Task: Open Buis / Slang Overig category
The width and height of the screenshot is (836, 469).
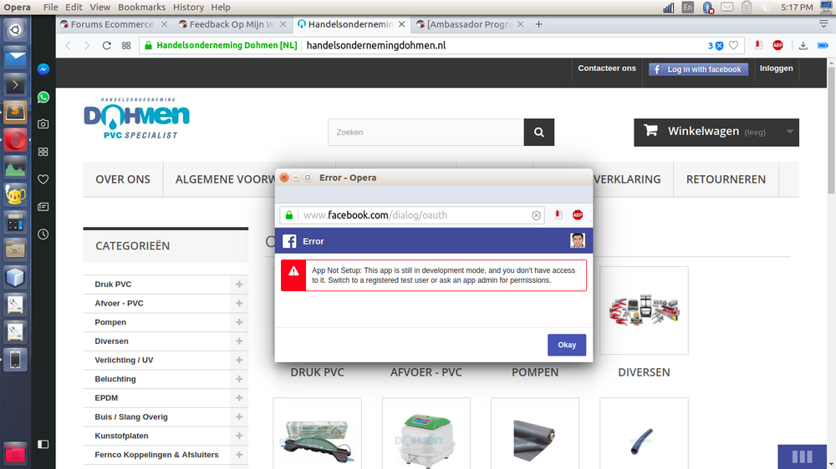Action: pos(131,416)
